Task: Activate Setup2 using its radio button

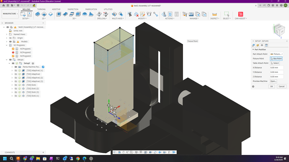Action: click(33, 63)
